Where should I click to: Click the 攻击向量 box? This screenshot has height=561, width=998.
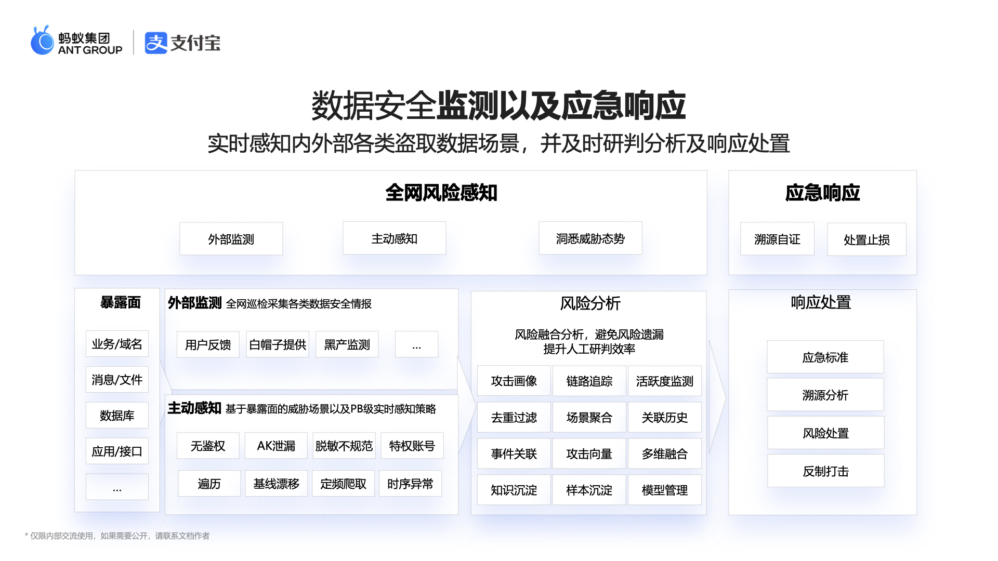click(x=589, y=453)
